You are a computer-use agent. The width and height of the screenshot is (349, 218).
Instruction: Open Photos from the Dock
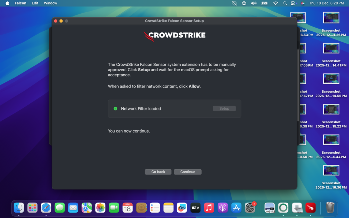tap(101, 208)
